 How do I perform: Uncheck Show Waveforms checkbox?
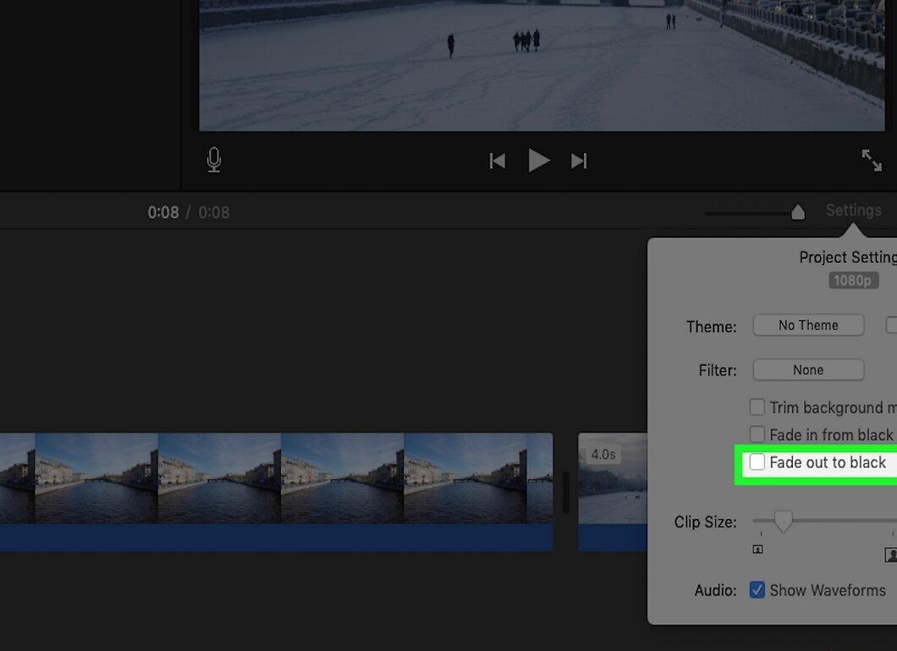coord(757,590)
